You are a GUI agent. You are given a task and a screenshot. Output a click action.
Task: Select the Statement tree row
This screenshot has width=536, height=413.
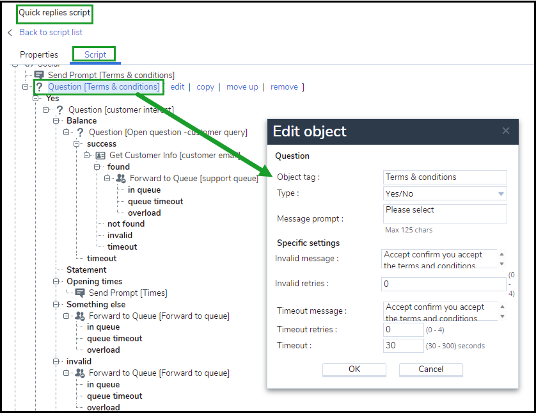click(86, 270)
